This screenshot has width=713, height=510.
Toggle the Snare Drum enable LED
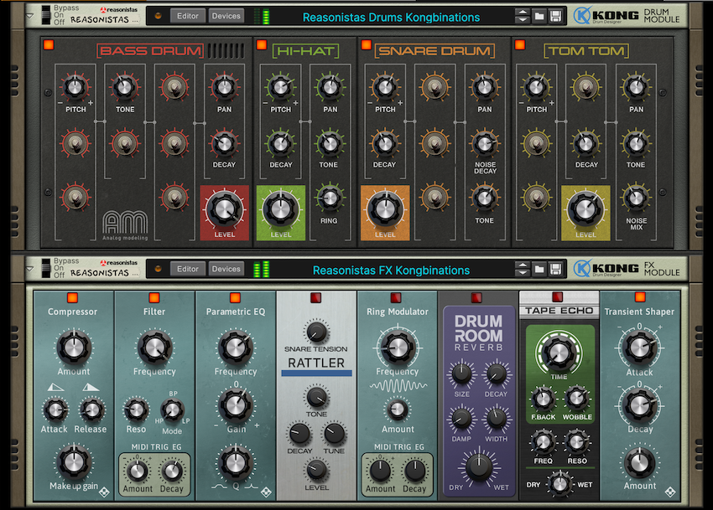(x=366, y=44)
